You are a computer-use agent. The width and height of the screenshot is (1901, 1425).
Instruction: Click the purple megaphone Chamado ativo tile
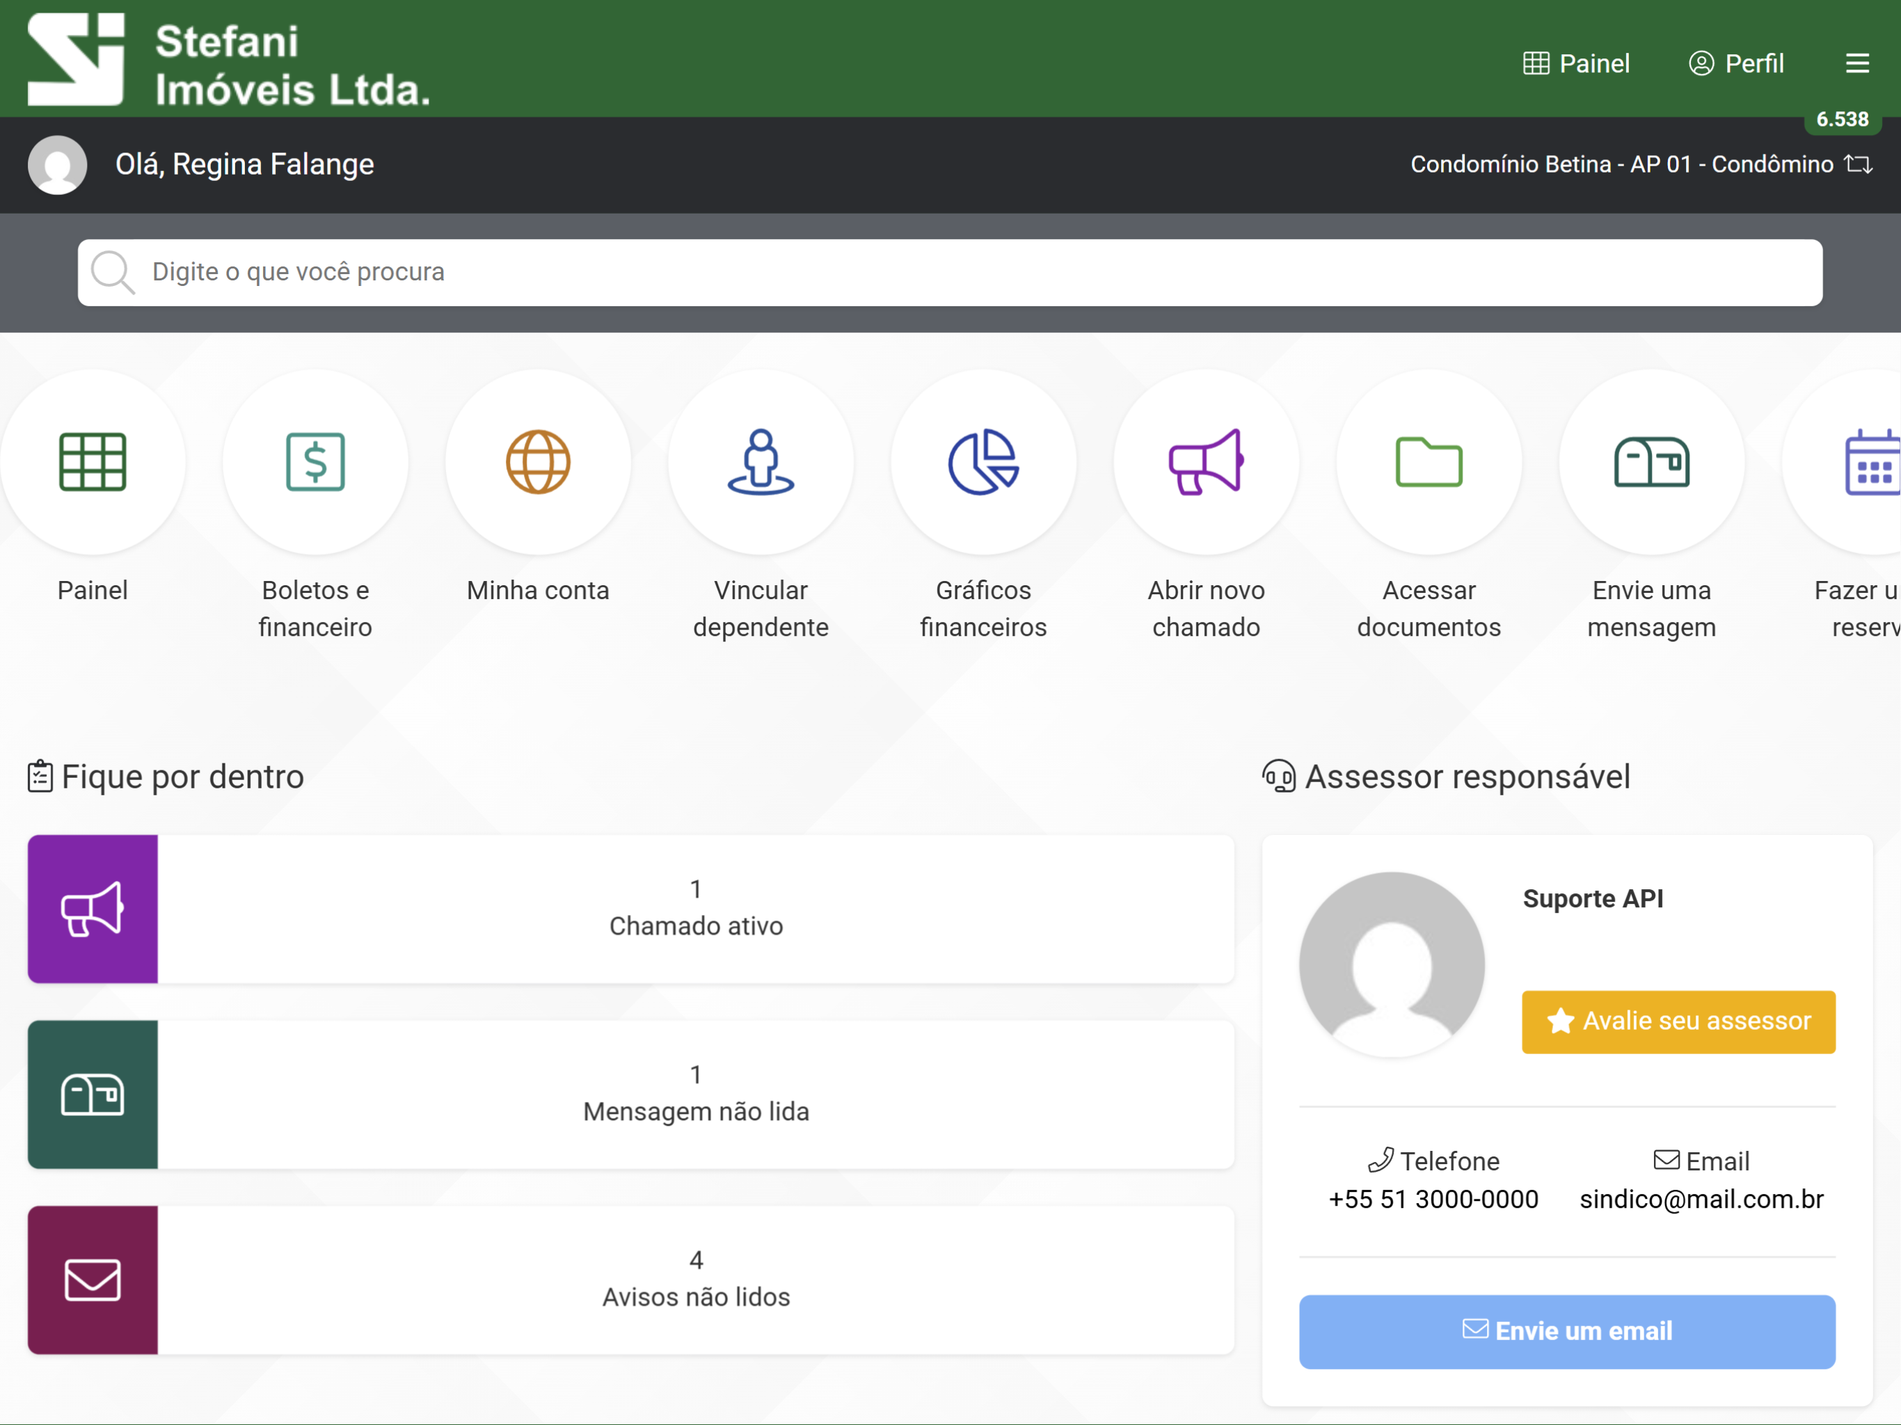pyautogui.click(x=93, y=909)
